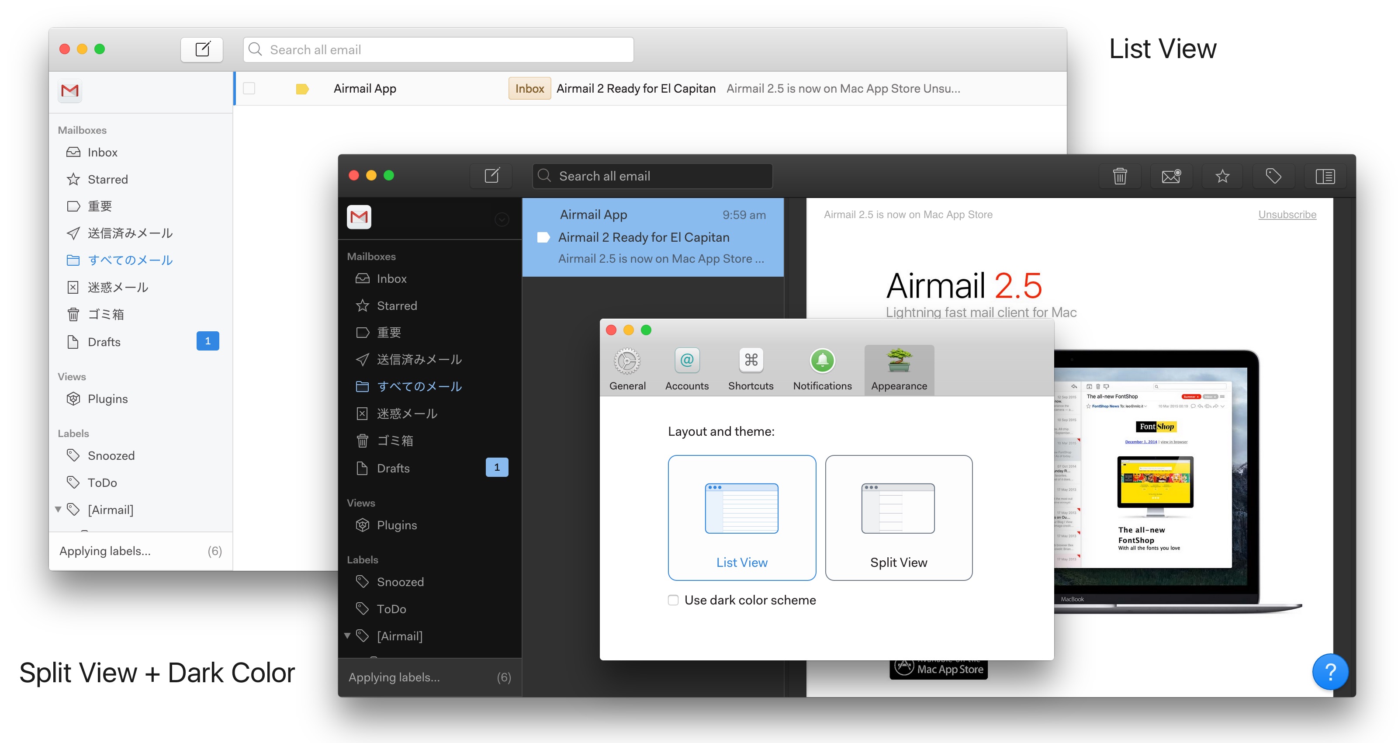
Task: Switch to Accounts preferences tab
Action: pyautogui.click(x=686, y=369)
